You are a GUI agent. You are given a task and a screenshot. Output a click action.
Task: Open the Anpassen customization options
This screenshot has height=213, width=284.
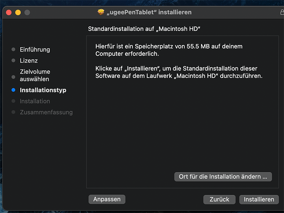(107, 199)
